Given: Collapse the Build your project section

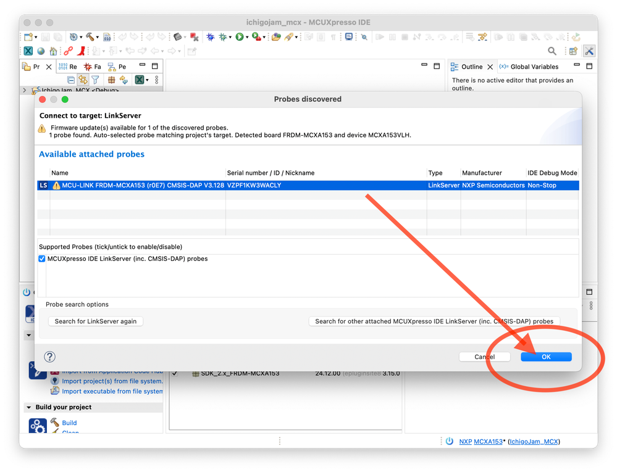Looking at the screenshot, I should (x=29, y=407).
